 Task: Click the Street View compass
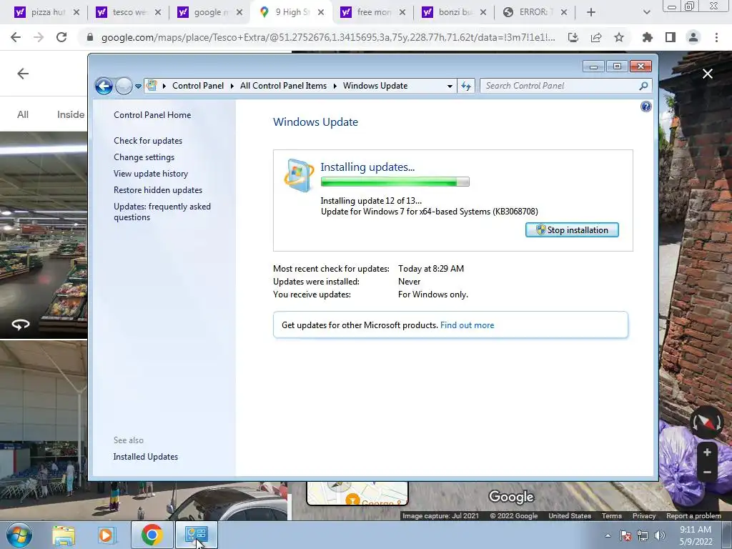pyautogui.click(x=706, y=422)
